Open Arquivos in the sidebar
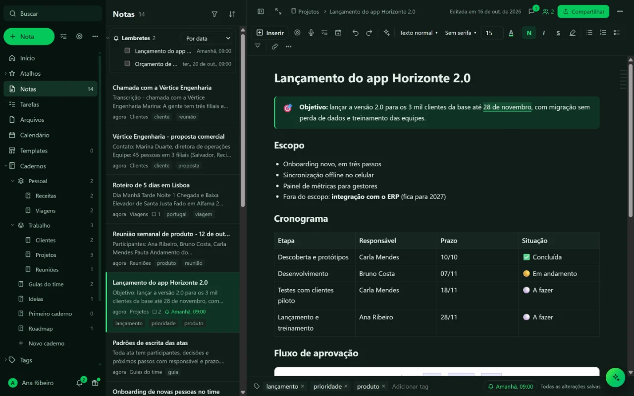 point(51,120)
